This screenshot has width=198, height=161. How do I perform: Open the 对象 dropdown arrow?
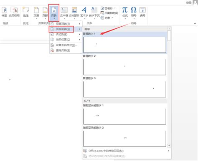click(112, 18)
